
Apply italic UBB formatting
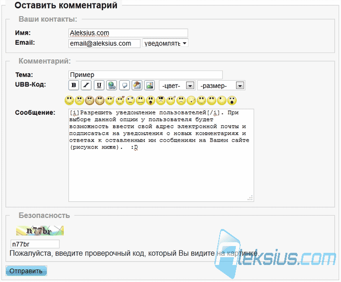point(86,85)
